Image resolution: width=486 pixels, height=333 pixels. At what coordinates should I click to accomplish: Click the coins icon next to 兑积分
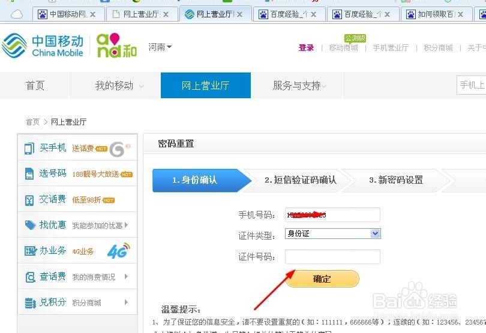pyautogui.click(x=30, y=302)
